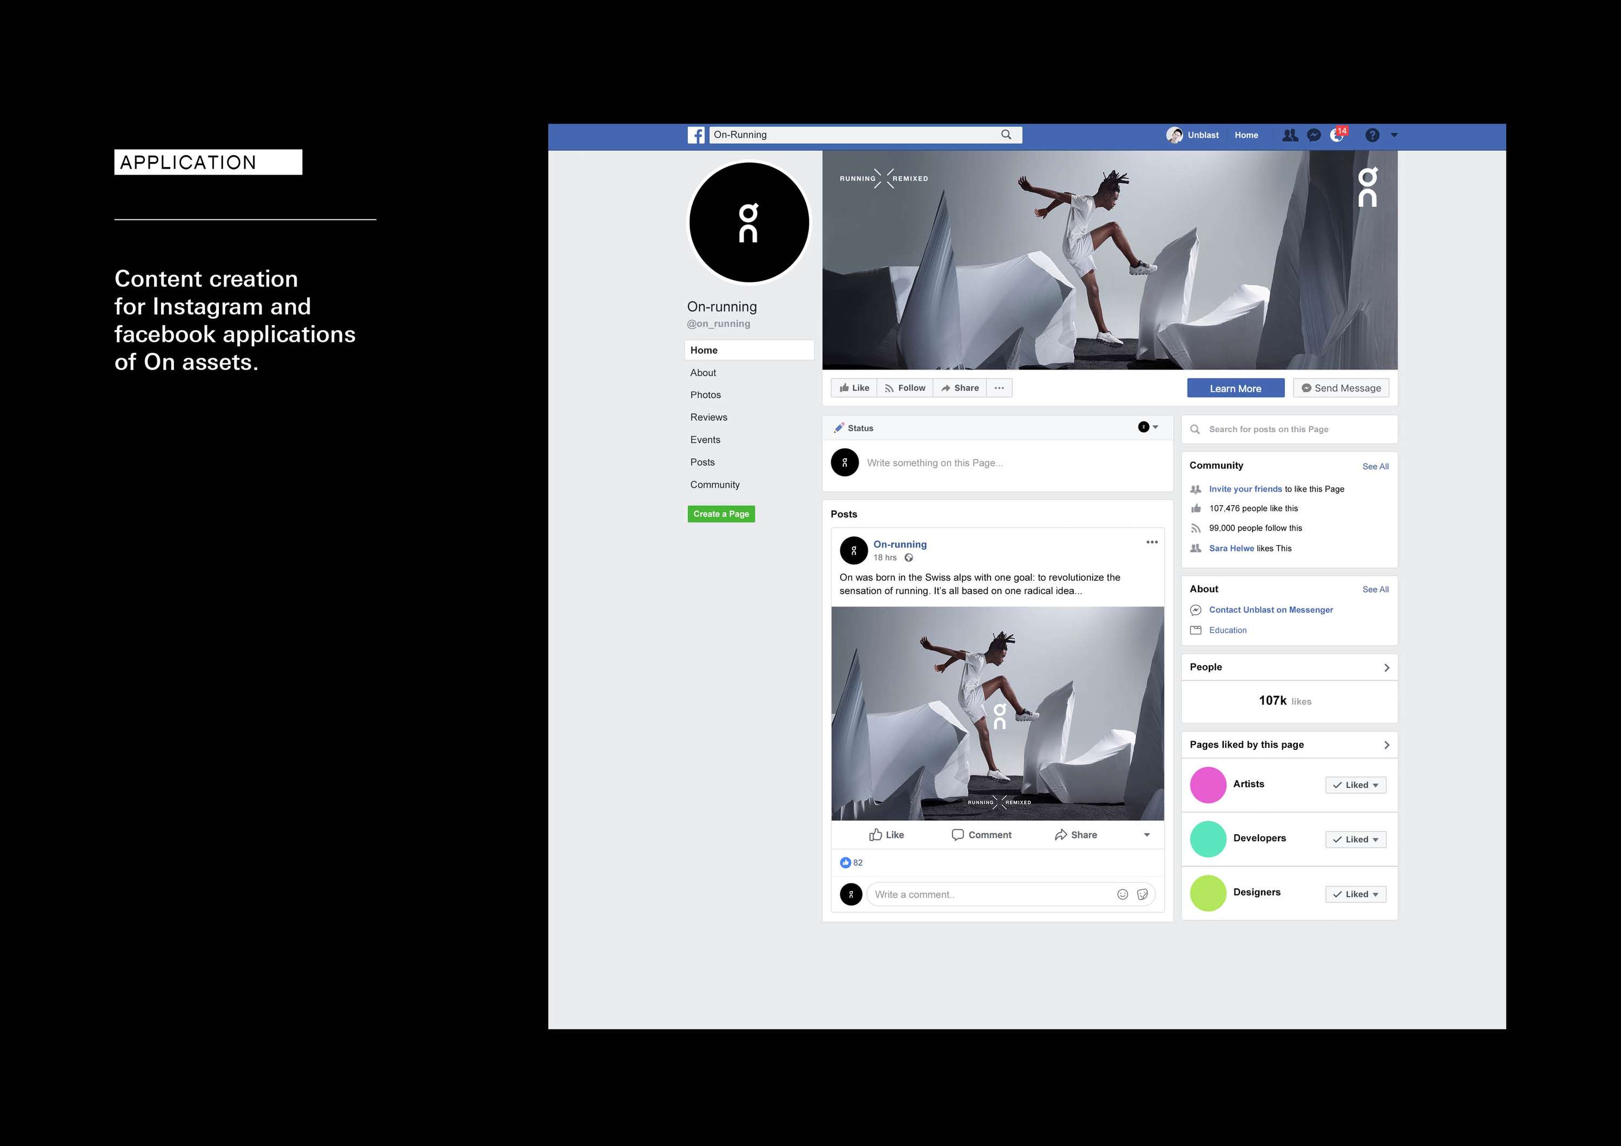Click the pink Artists page circle
1621x1146 pixels.
[1208, 785]
